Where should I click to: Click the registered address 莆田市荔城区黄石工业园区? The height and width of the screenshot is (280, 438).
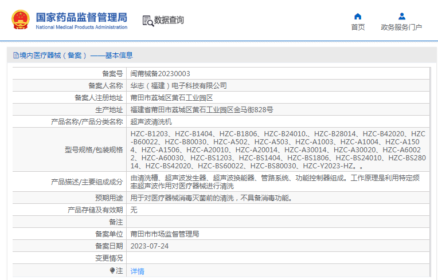click(x=171, y=98)
